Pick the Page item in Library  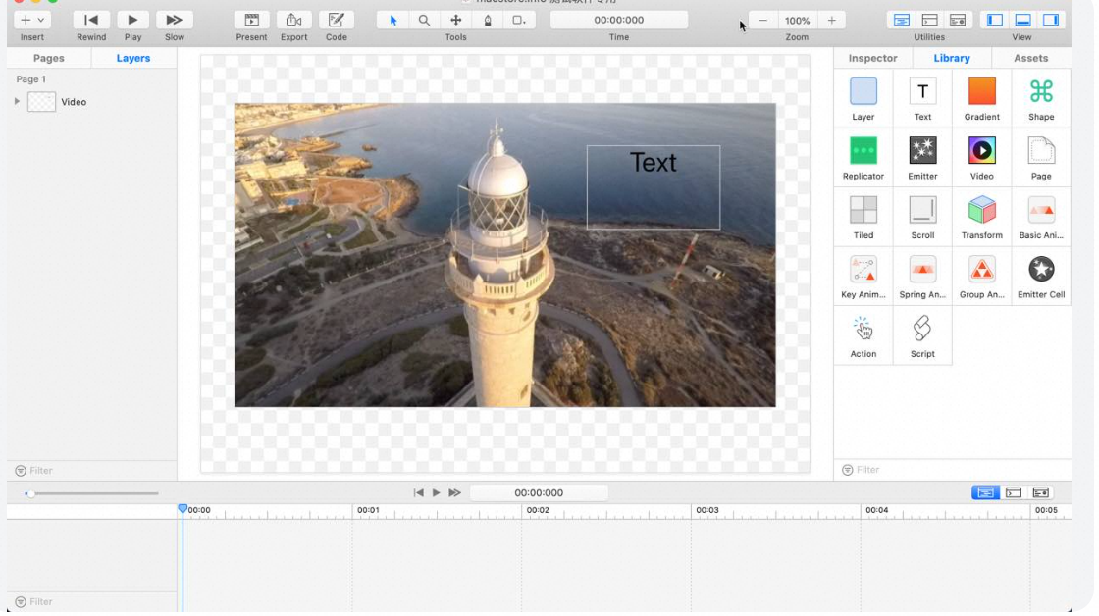[1041, 158]
